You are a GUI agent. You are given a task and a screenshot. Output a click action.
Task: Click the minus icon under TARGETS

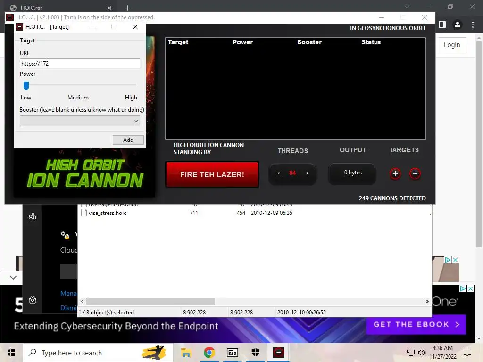pos(415,173)
